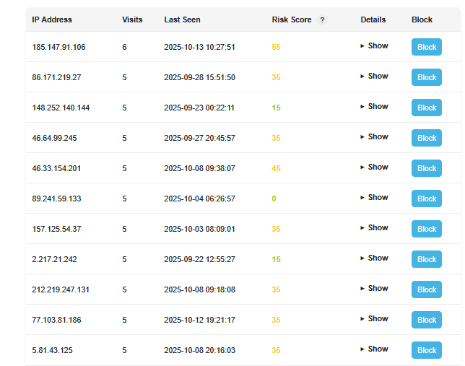This screenshot has width=465, height=366.
Task: Show details for IP 46.33.154.201
Action: 374,167
